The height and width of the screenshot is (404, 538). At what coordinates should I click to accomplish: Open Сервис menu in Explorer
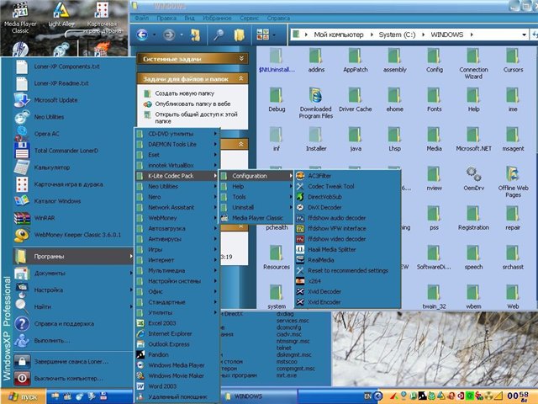point(249,19)
